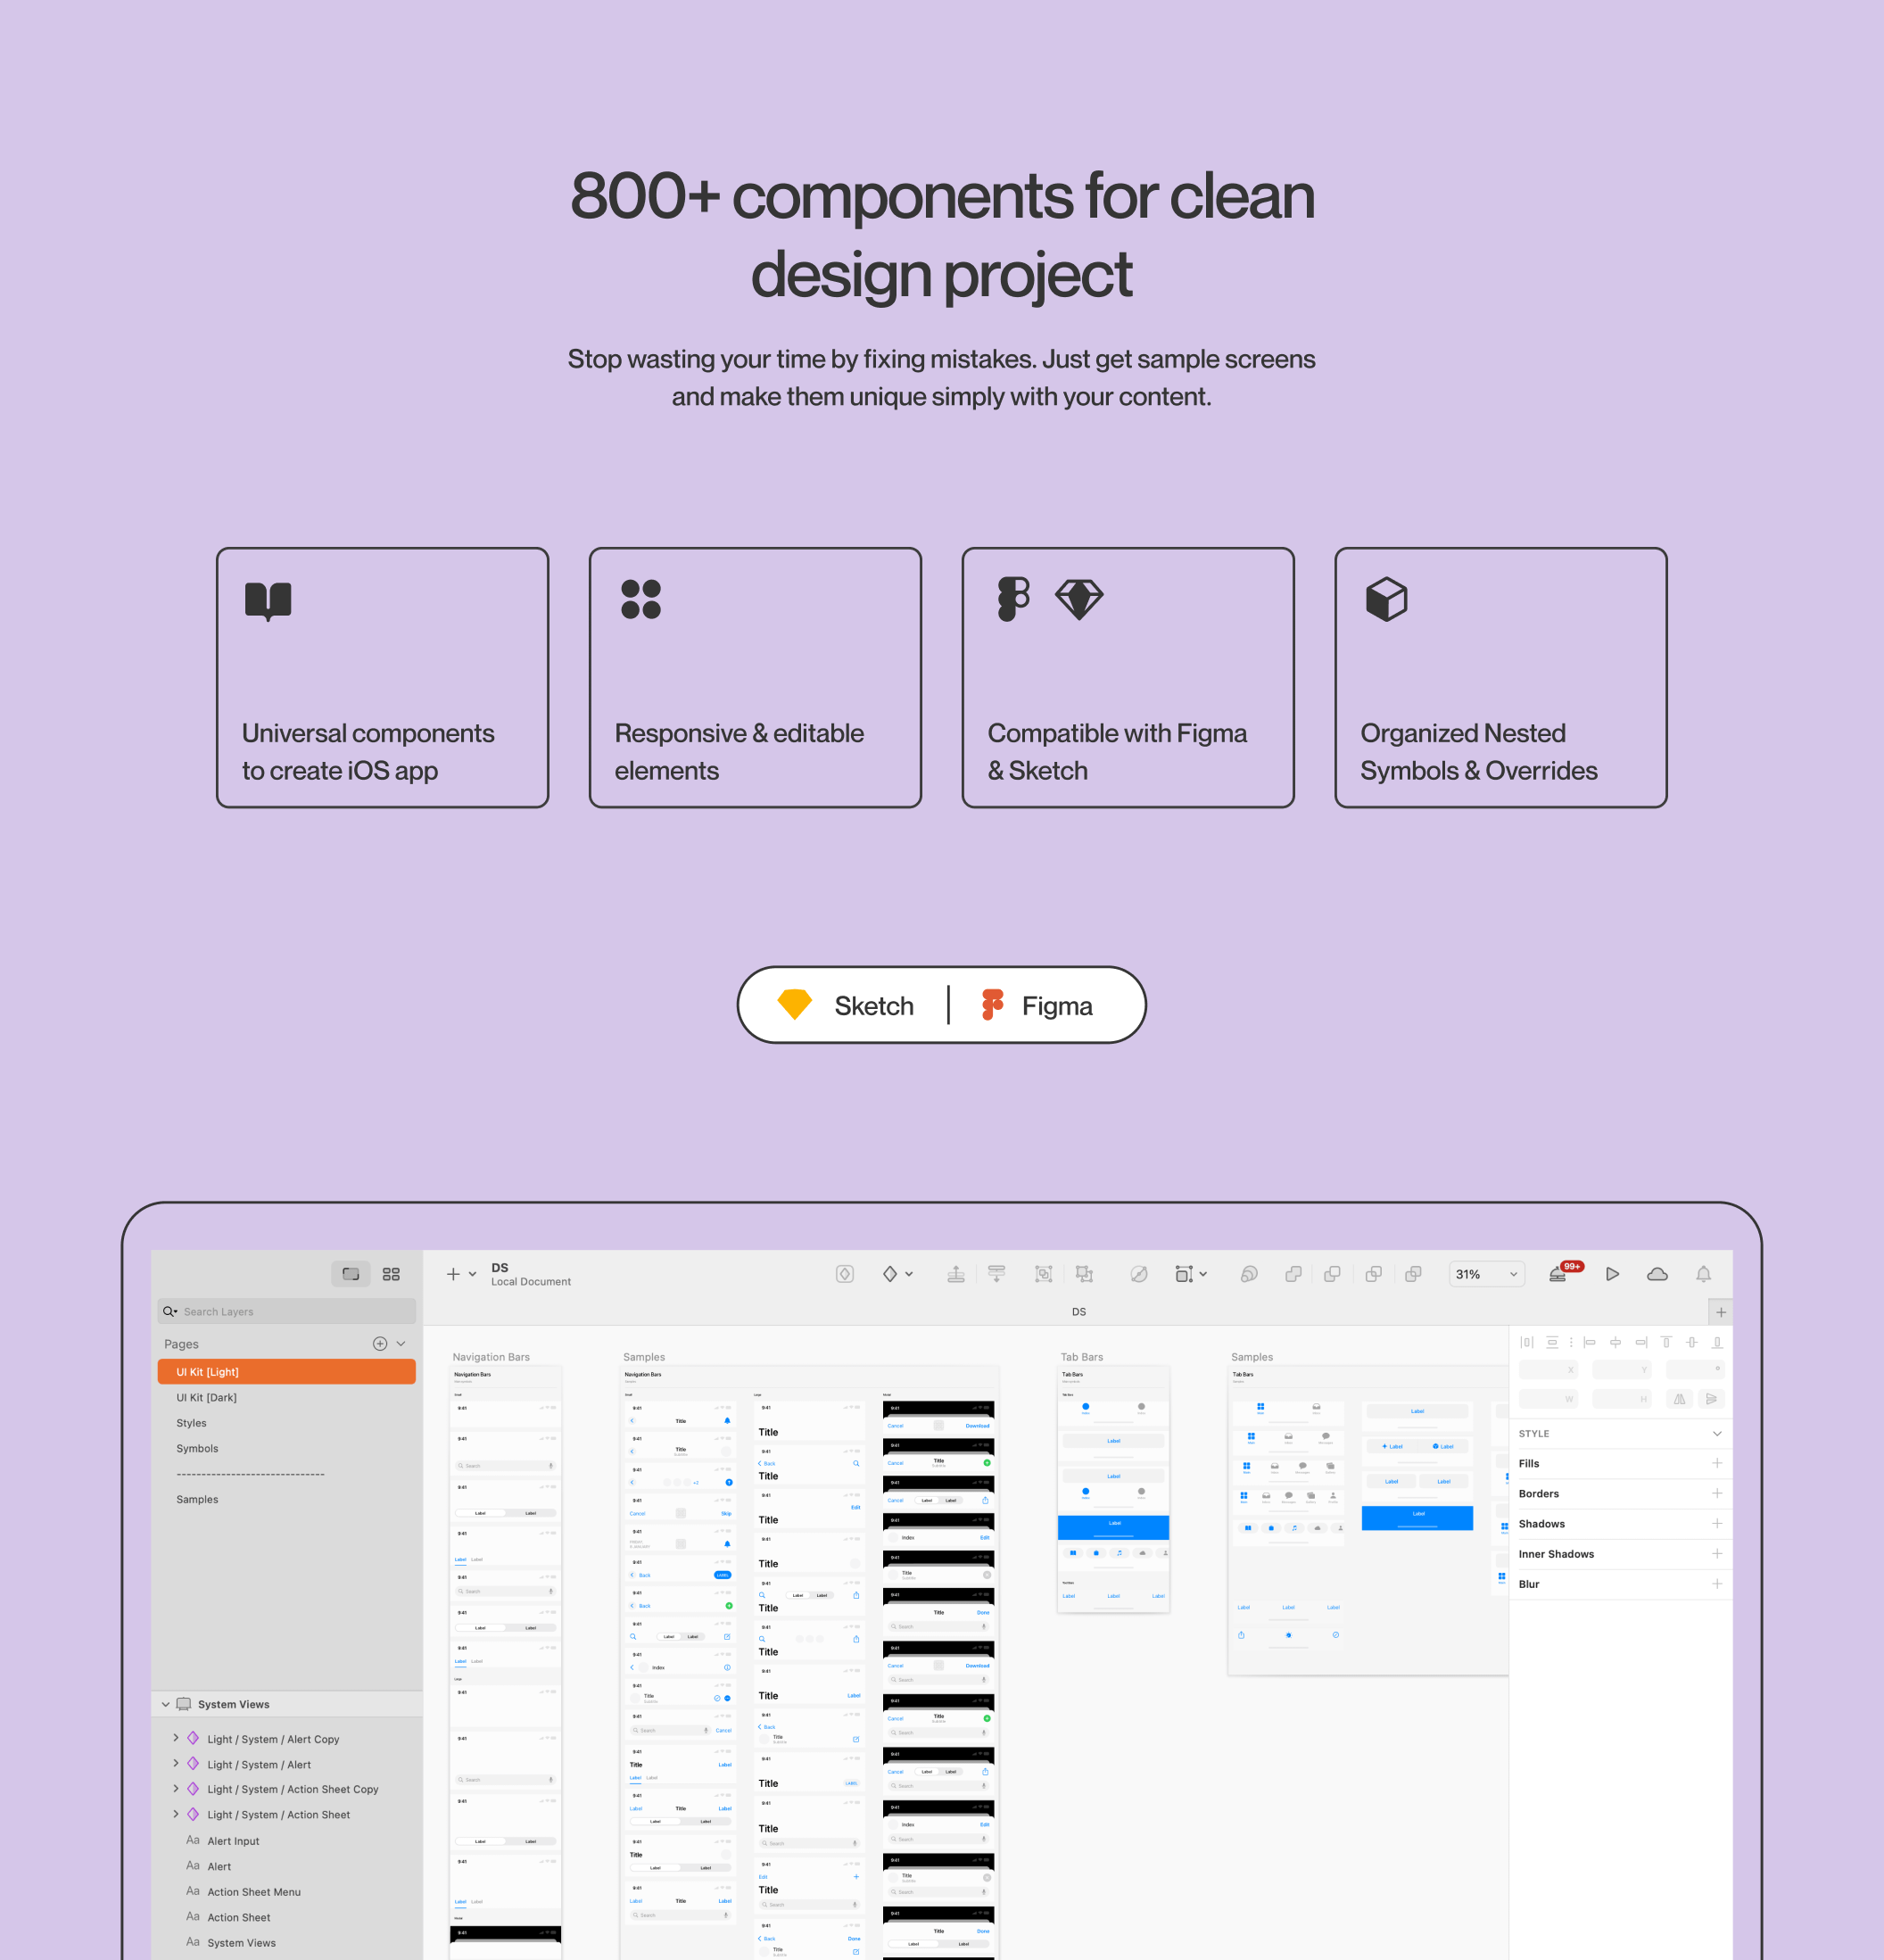Click the Search Layers field
1884x1960 pixels.
pyautogui.click(x=287, y=1311)
